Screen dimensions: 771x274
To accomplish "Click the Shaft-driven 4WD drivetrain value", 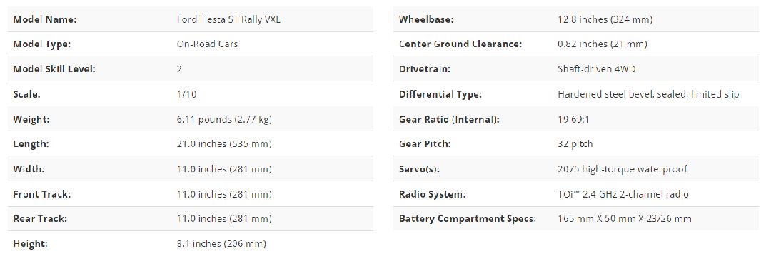I will (596, 68).
